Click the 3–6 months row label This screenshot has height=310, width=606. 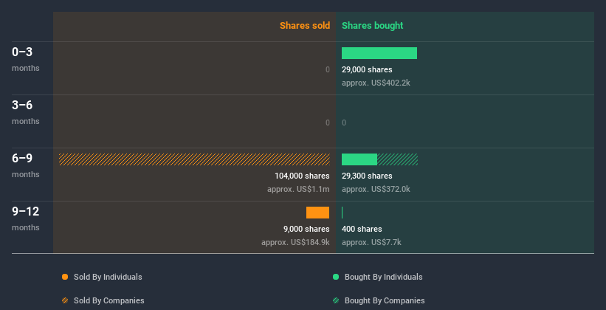point(26,112)
